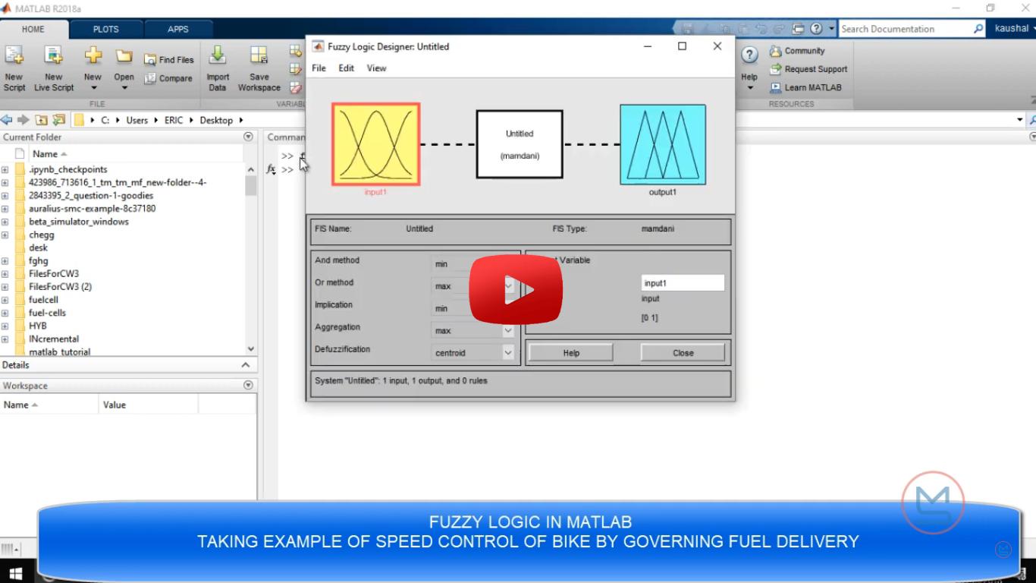Click the Clear Workspace eraser icon
This screenshot has width=1036, height=583.
click(x=296, y=87)
